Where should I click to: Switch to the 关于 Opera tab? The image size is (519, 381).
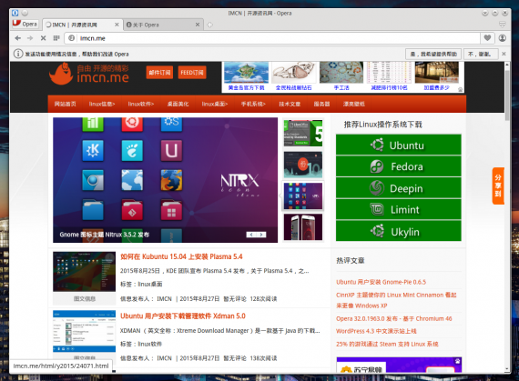[x=163, y=25]
